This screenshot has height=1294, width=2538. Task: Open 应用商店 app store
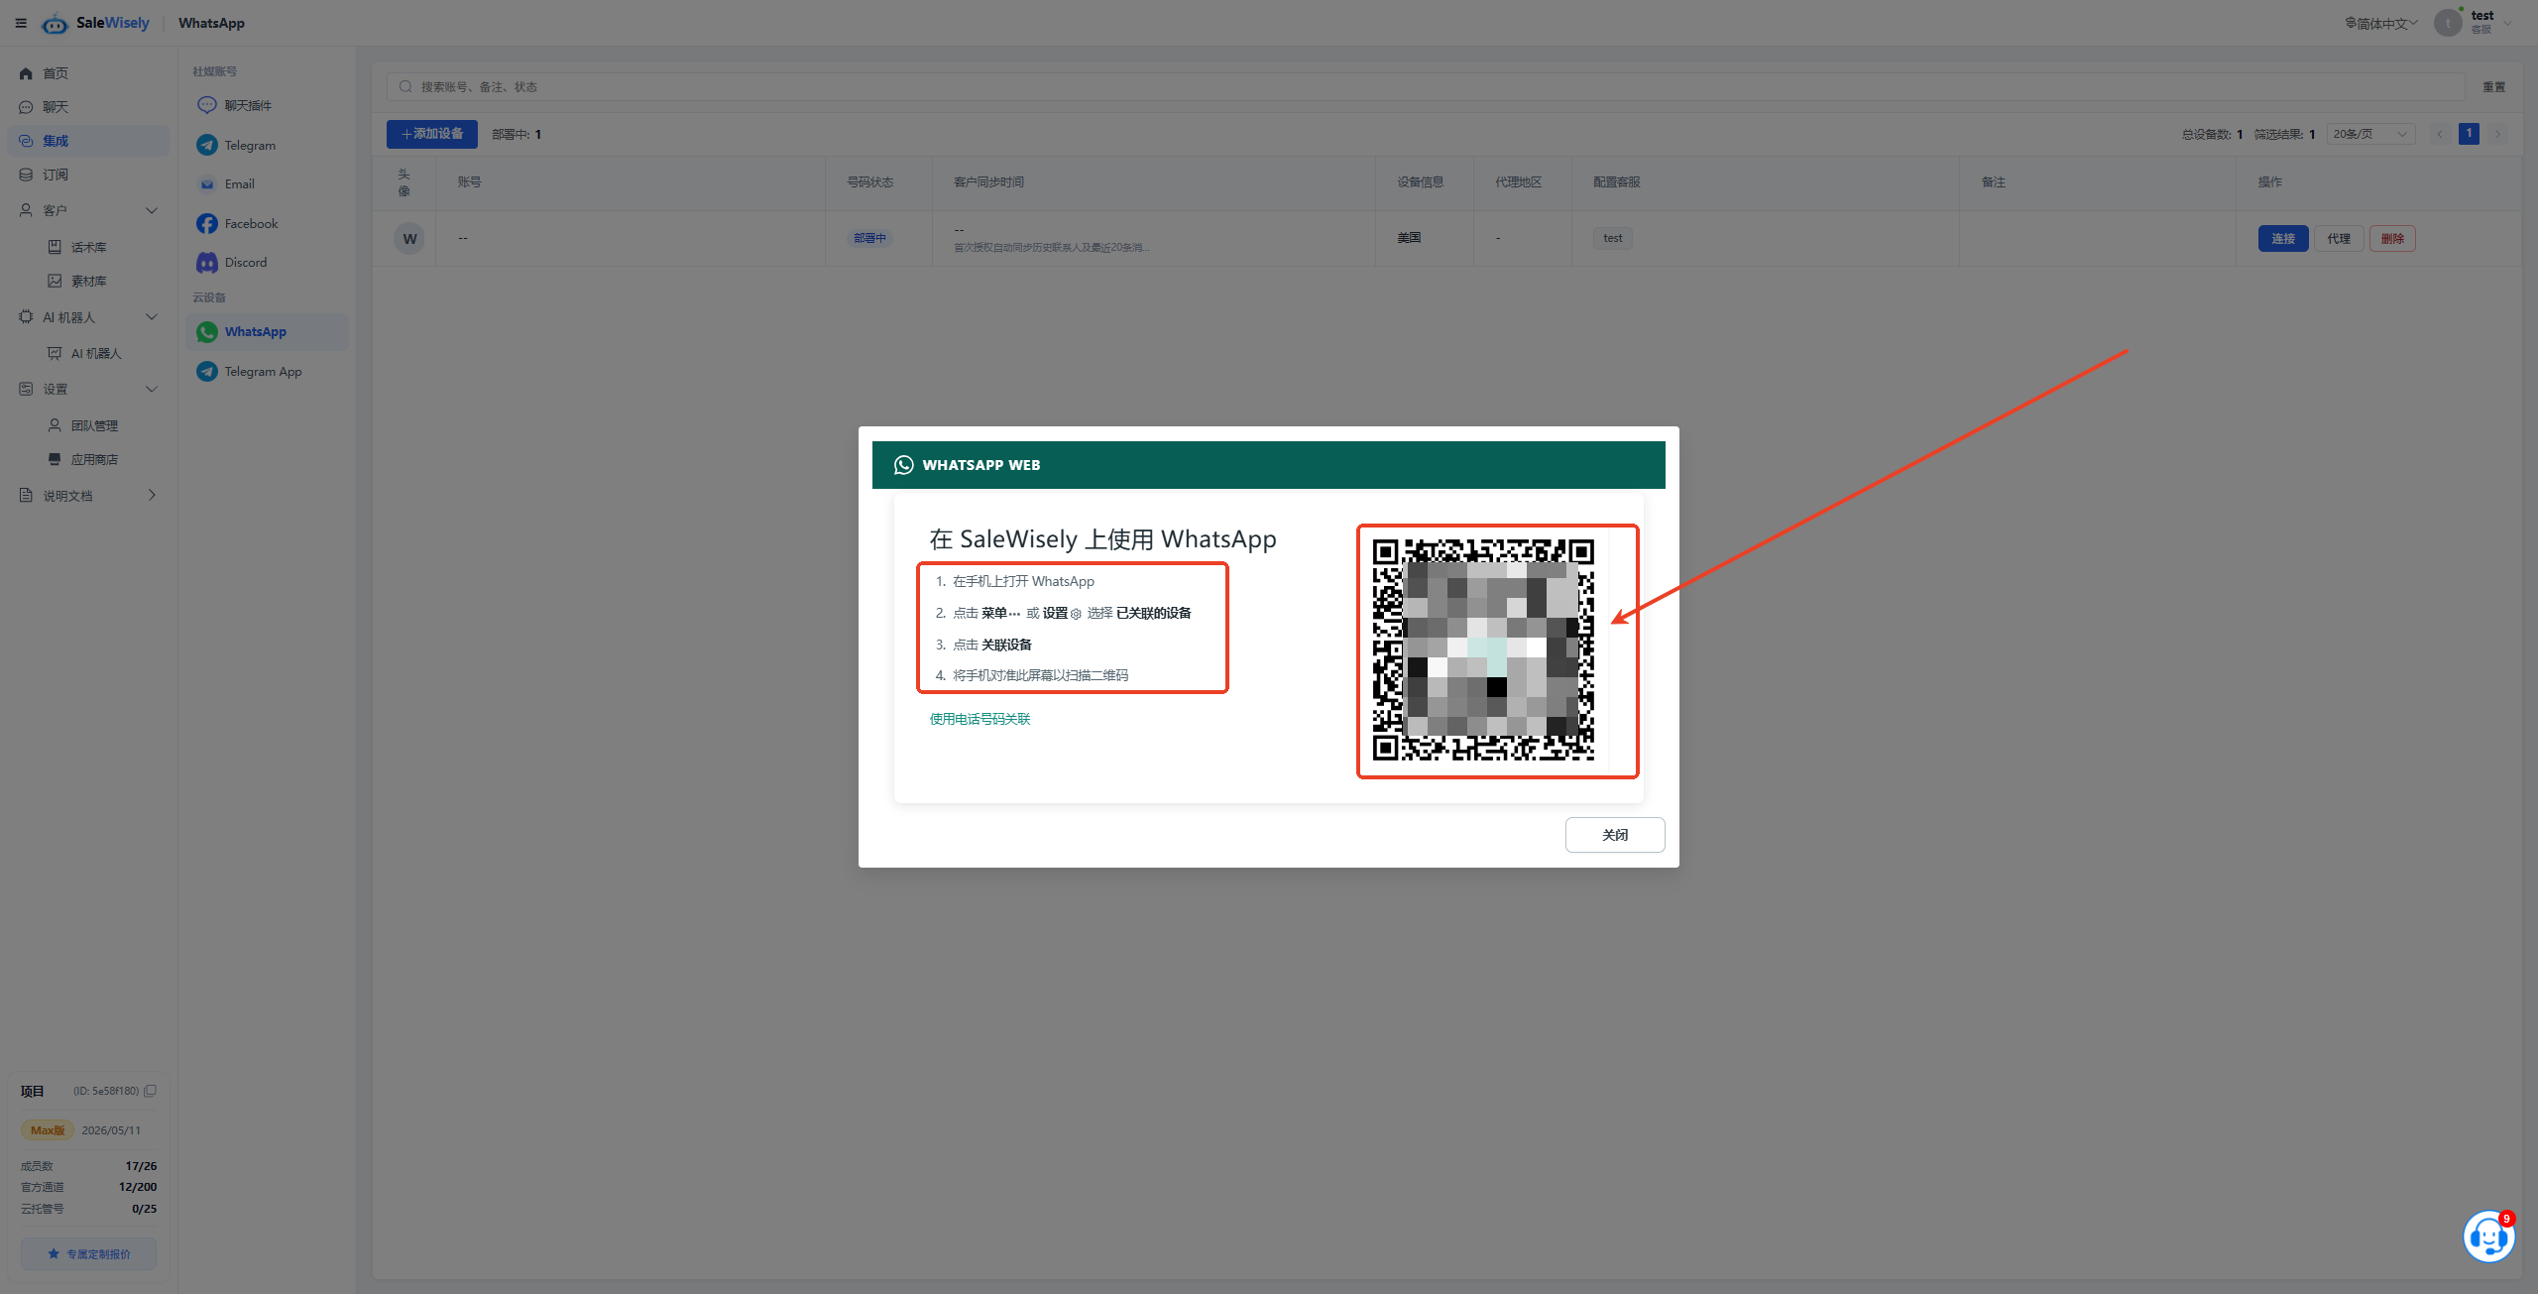pos(94,459)
